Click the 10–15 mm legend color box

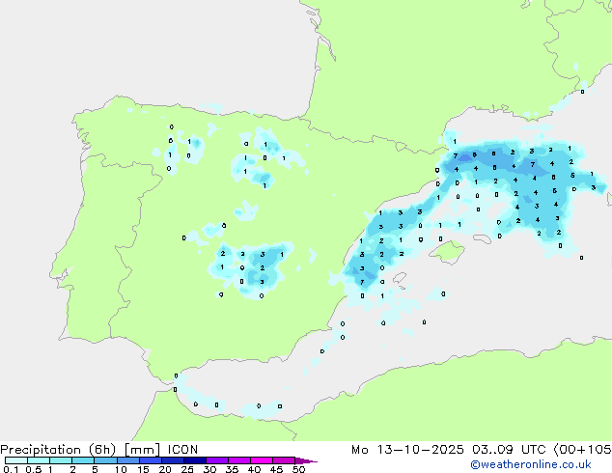(127, 460)
